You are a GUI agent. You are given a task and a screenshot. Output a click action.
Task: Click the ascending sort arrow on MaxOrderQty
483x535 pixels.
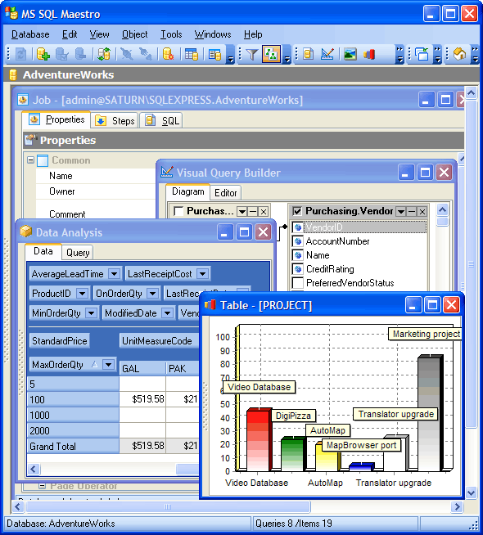(x=94, y=364)
